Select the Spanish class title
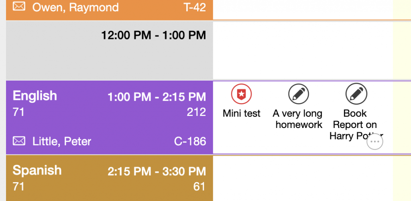Viewport: 411px width, 201px height. (37, 171)
